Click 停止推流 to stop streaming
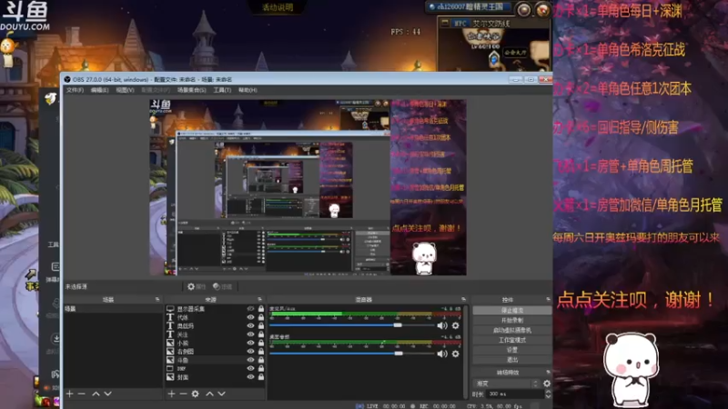Image resolution: width=728 pixels, height=409 pixels. pyautogui.click(x=512, y=310)
